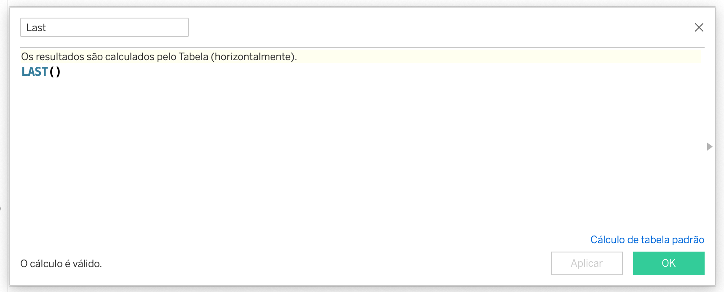The image size is (724, 292).
Task: Confirm the calculation with OK
Action: click(x=668, y=263)
